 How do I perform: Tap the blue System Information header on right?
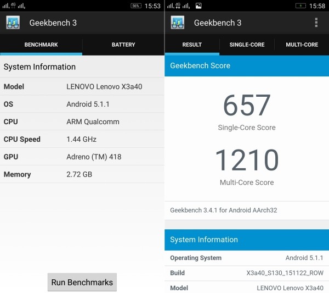pos(247,240)
